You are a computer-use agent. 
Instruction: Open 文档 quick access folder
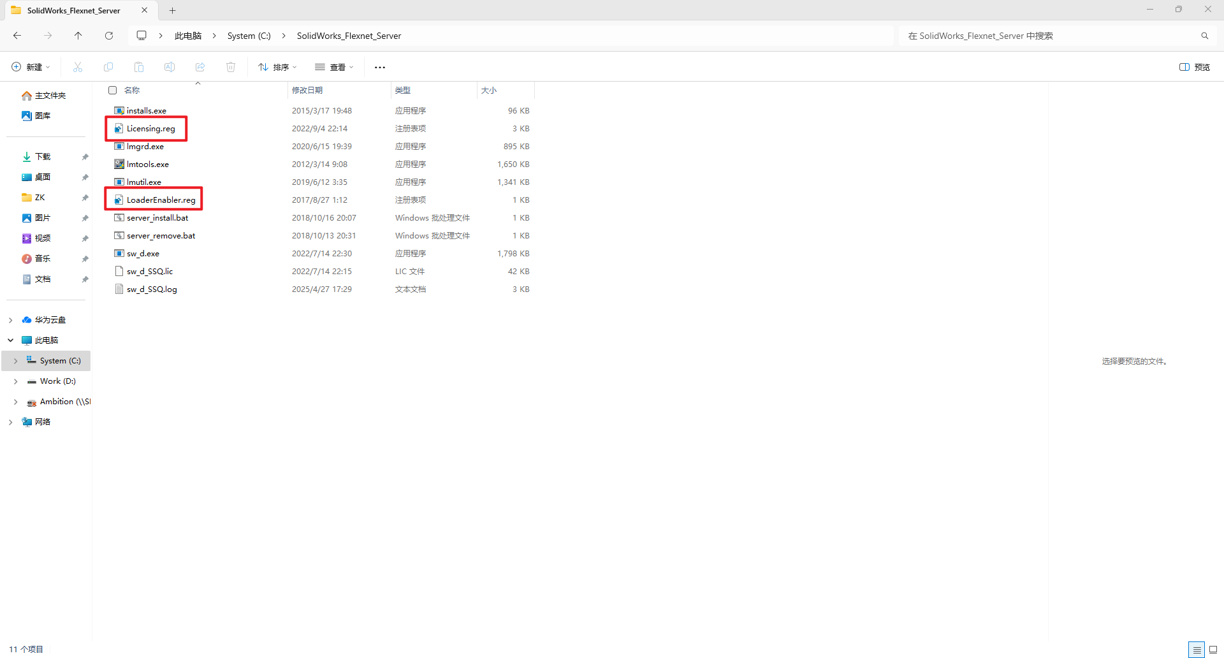(37, 279)
